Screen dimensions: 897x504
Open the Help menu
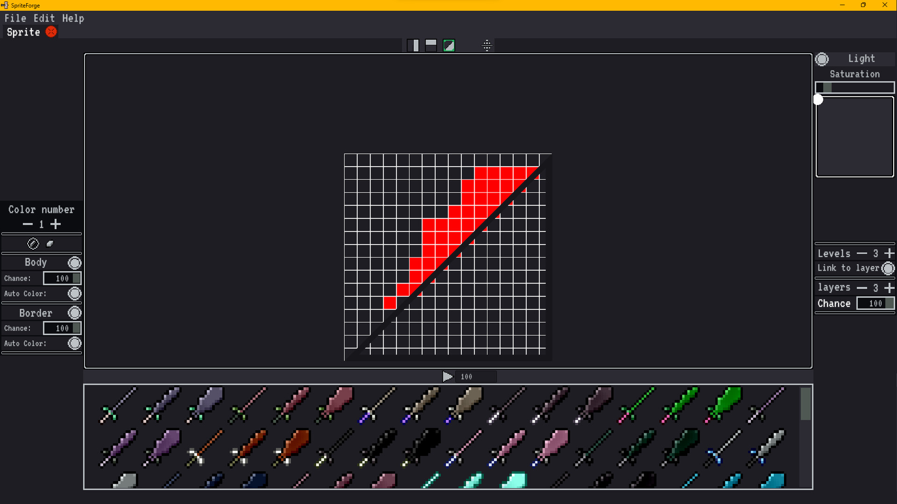point(73,18)
